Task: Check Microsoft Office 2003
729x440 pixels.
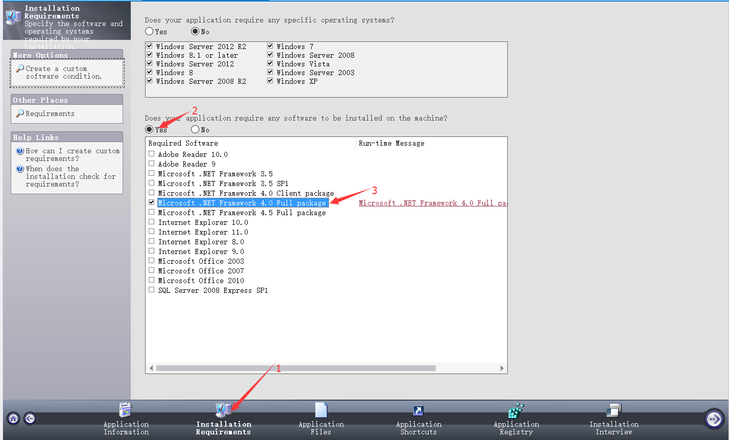Action: coord(152,261)
